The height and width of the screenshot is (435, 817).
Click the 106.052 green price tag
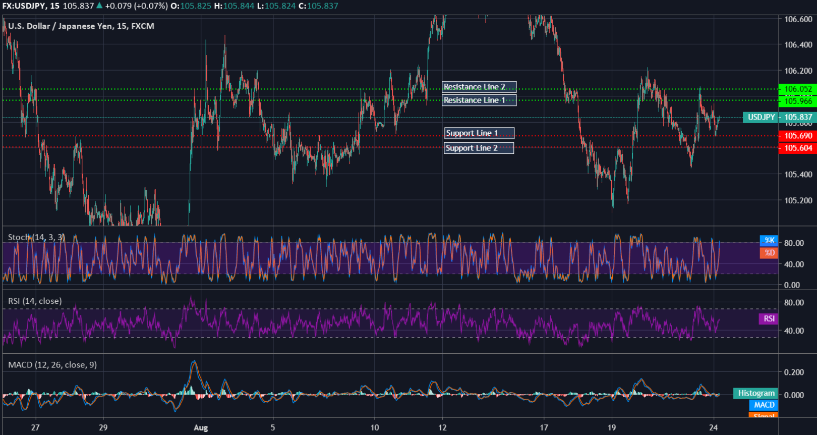(798, 89)
